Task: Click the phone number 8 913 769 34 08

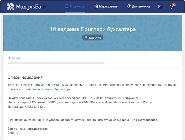Action: tap(93, 98)
